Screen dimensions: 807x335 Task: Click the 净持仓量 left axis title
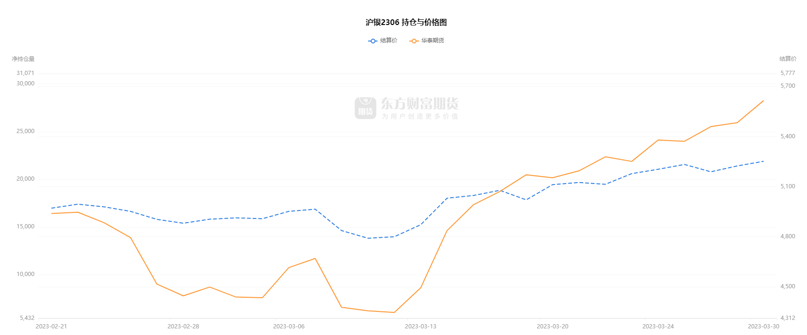[23, 59]
